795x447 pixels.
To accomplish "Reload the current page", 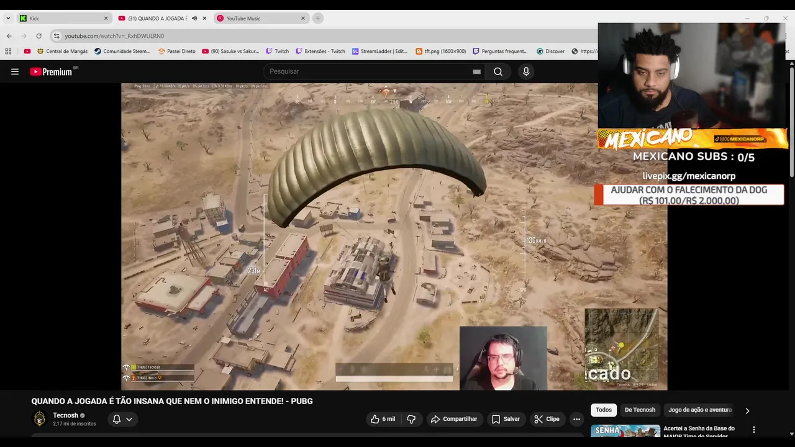I will pyautogui.click(x=39, y=36).
